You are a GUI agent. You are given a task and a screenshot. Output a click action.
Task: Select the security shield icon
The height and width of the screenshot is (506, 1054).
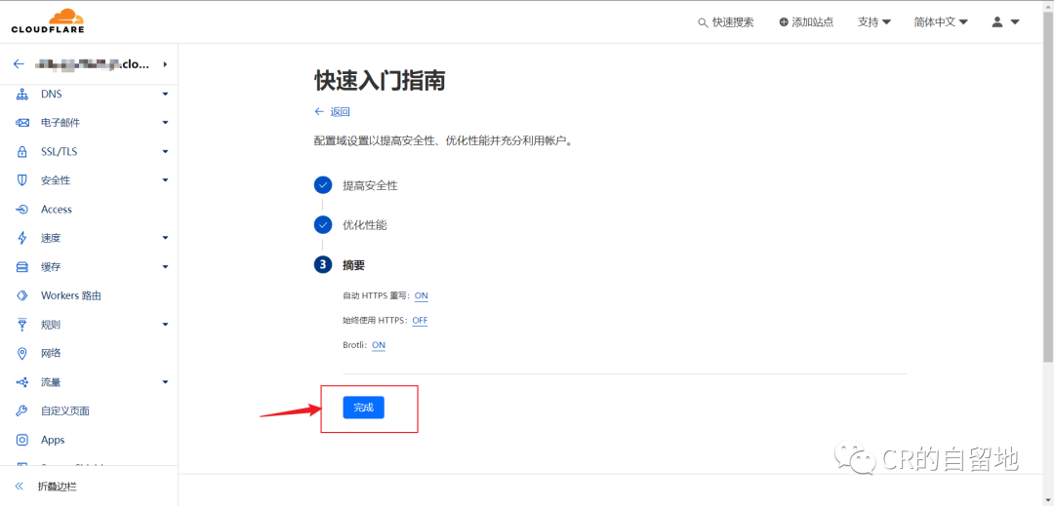[22, 180]
